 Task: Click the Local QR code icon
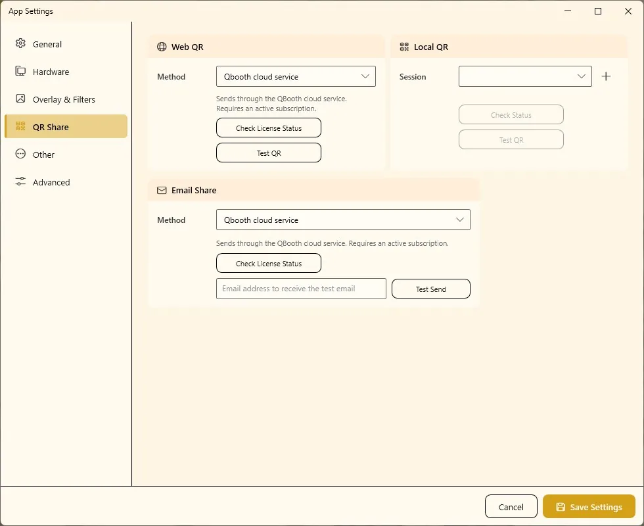(404, 47)
